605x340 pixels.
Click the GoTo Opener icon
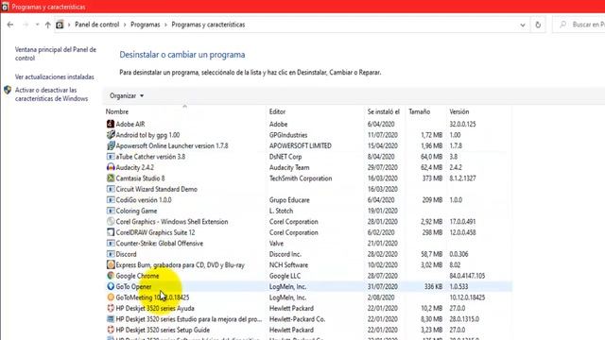click(111, 286)
